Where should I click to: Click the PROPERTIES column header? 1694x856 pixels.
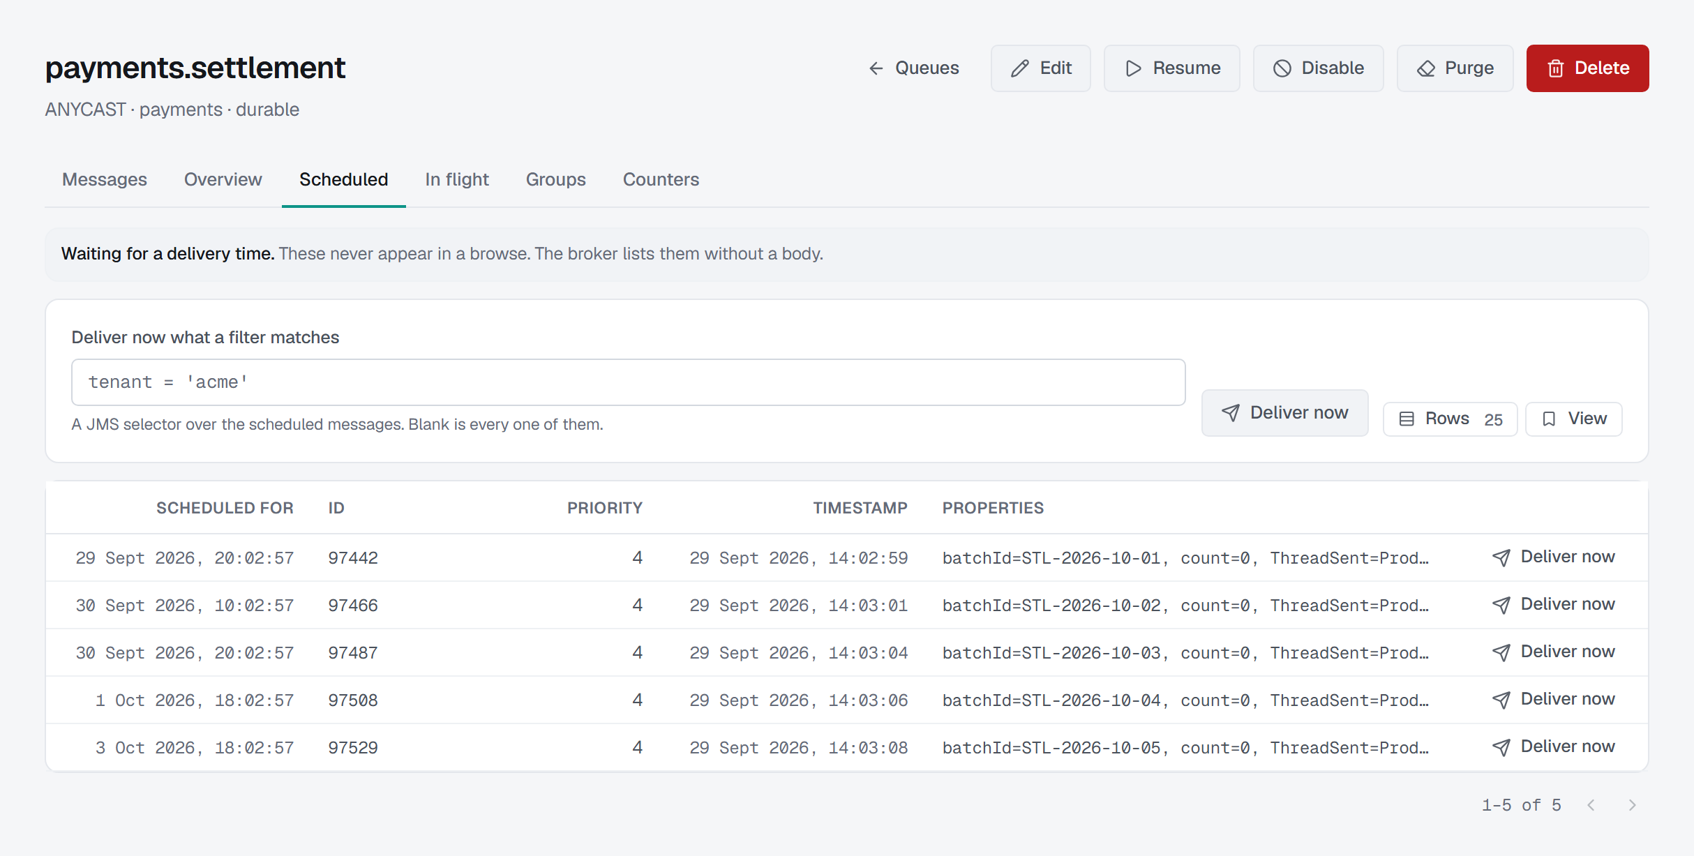[x=993, y=508]
